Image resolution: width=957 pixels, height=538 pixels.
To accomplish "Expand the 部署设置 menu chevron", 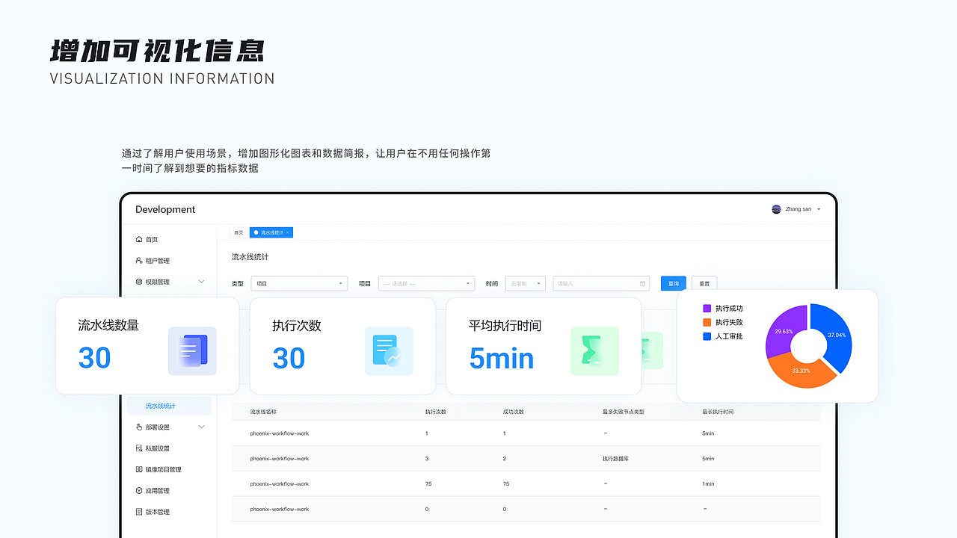I will (x=201, y=427).
